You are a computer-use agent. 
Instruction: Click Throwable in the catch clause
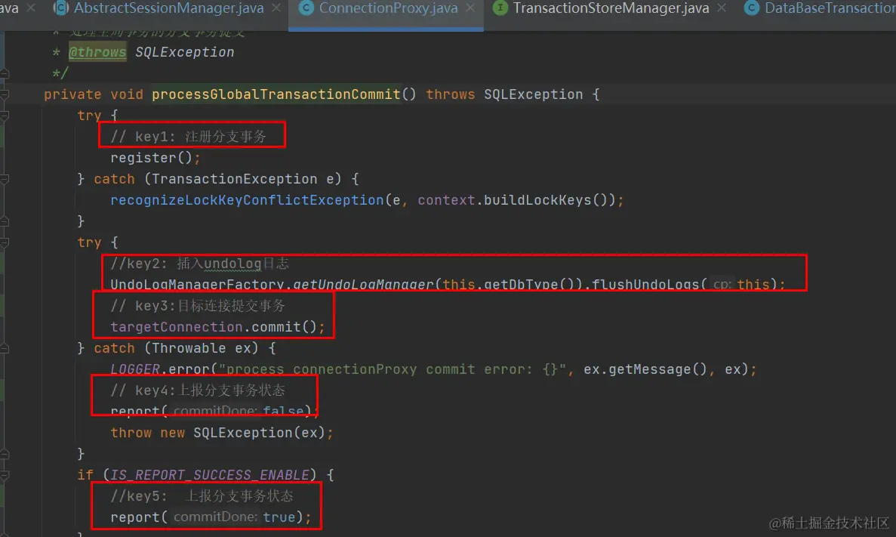(x=189, y=348)
